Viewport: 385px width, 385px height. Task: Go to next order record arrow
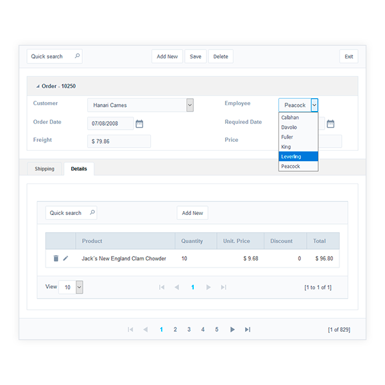click(232, 330)
